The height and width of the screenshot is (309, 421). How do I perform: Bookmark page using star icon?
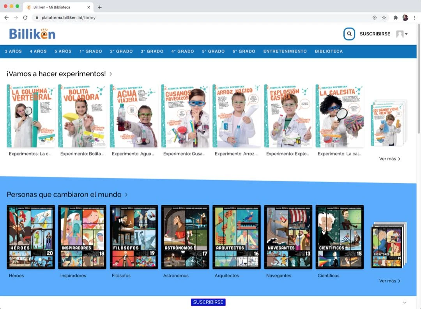point(384,18)
